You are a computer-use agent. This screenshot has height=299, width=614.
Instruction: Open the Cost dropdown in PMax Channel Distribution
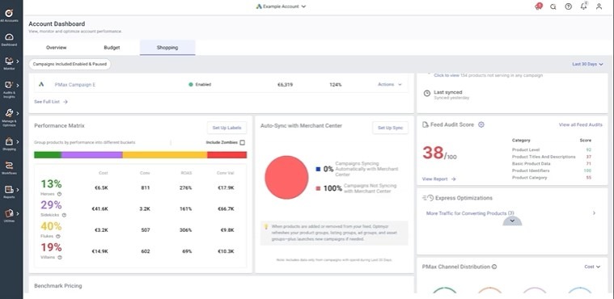tap(592, 267)
